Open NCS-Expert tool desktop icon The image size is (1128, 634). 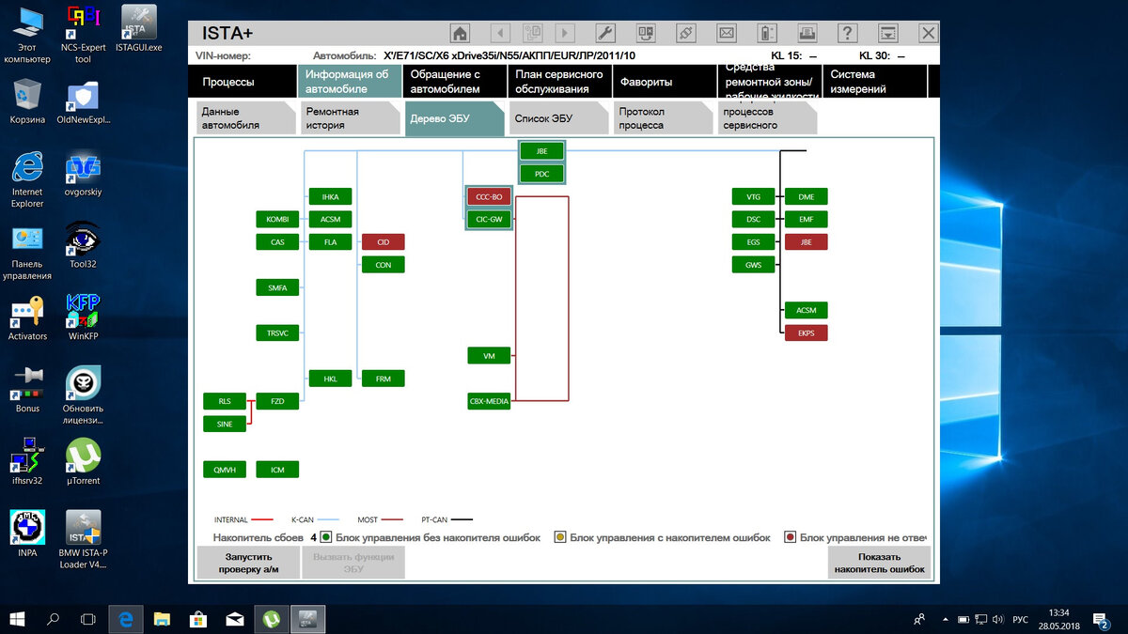pos(83,35)
